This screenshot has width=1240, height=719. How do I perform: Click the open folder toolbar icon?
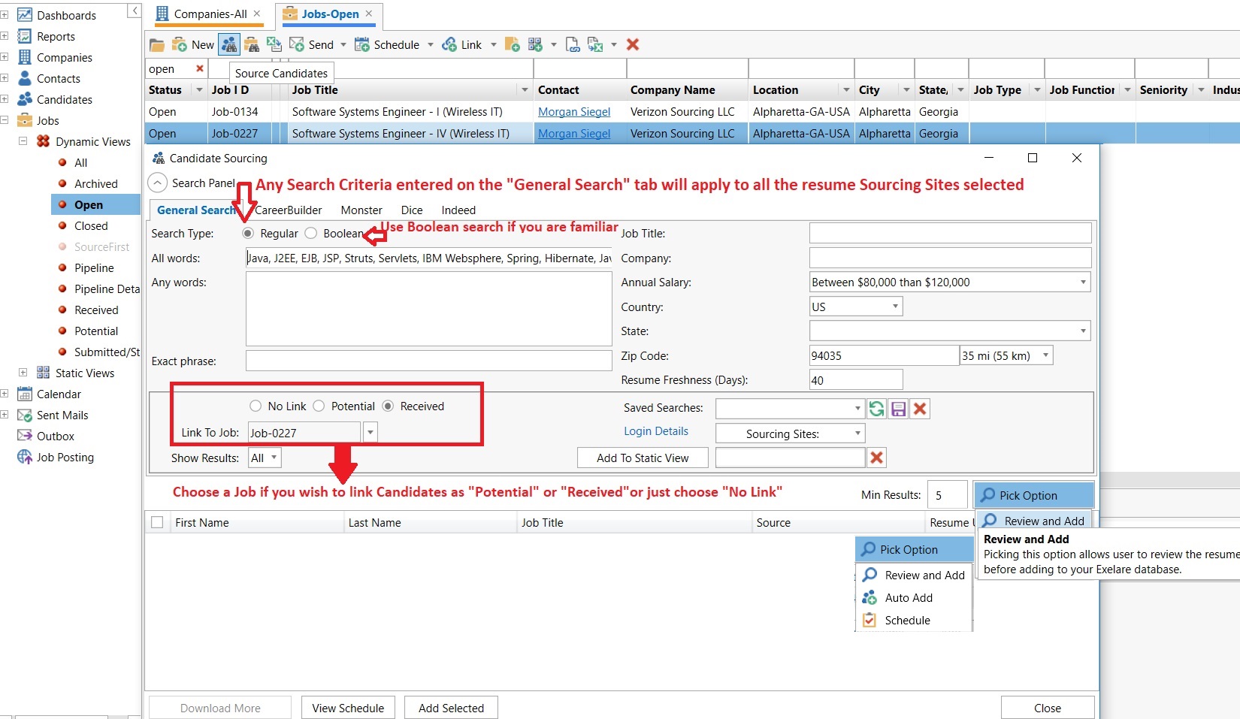click(156, 45)
